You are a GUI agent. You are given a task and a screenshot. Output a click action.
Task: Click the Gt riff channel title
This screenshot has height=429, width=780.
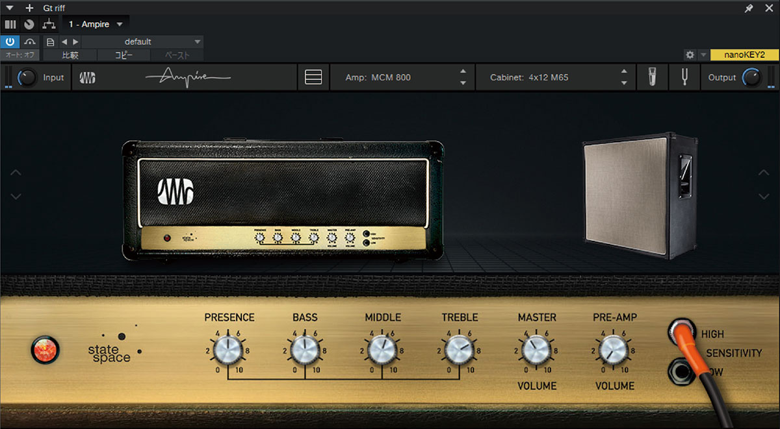pyautogui.click(x=54, y=8)
